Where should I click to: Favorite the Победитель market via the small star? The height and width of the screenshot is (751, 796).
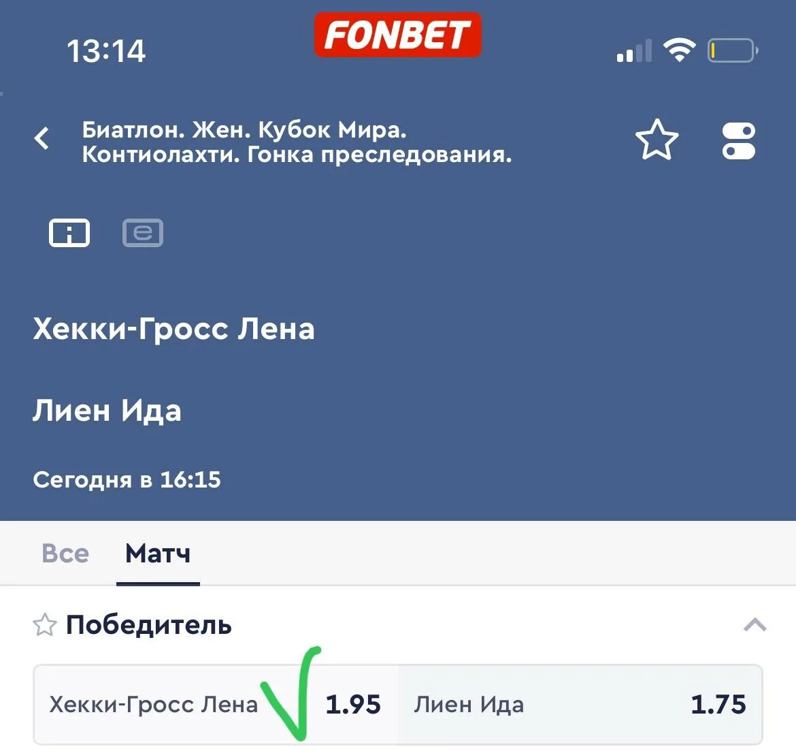click(x=45, y=624)
